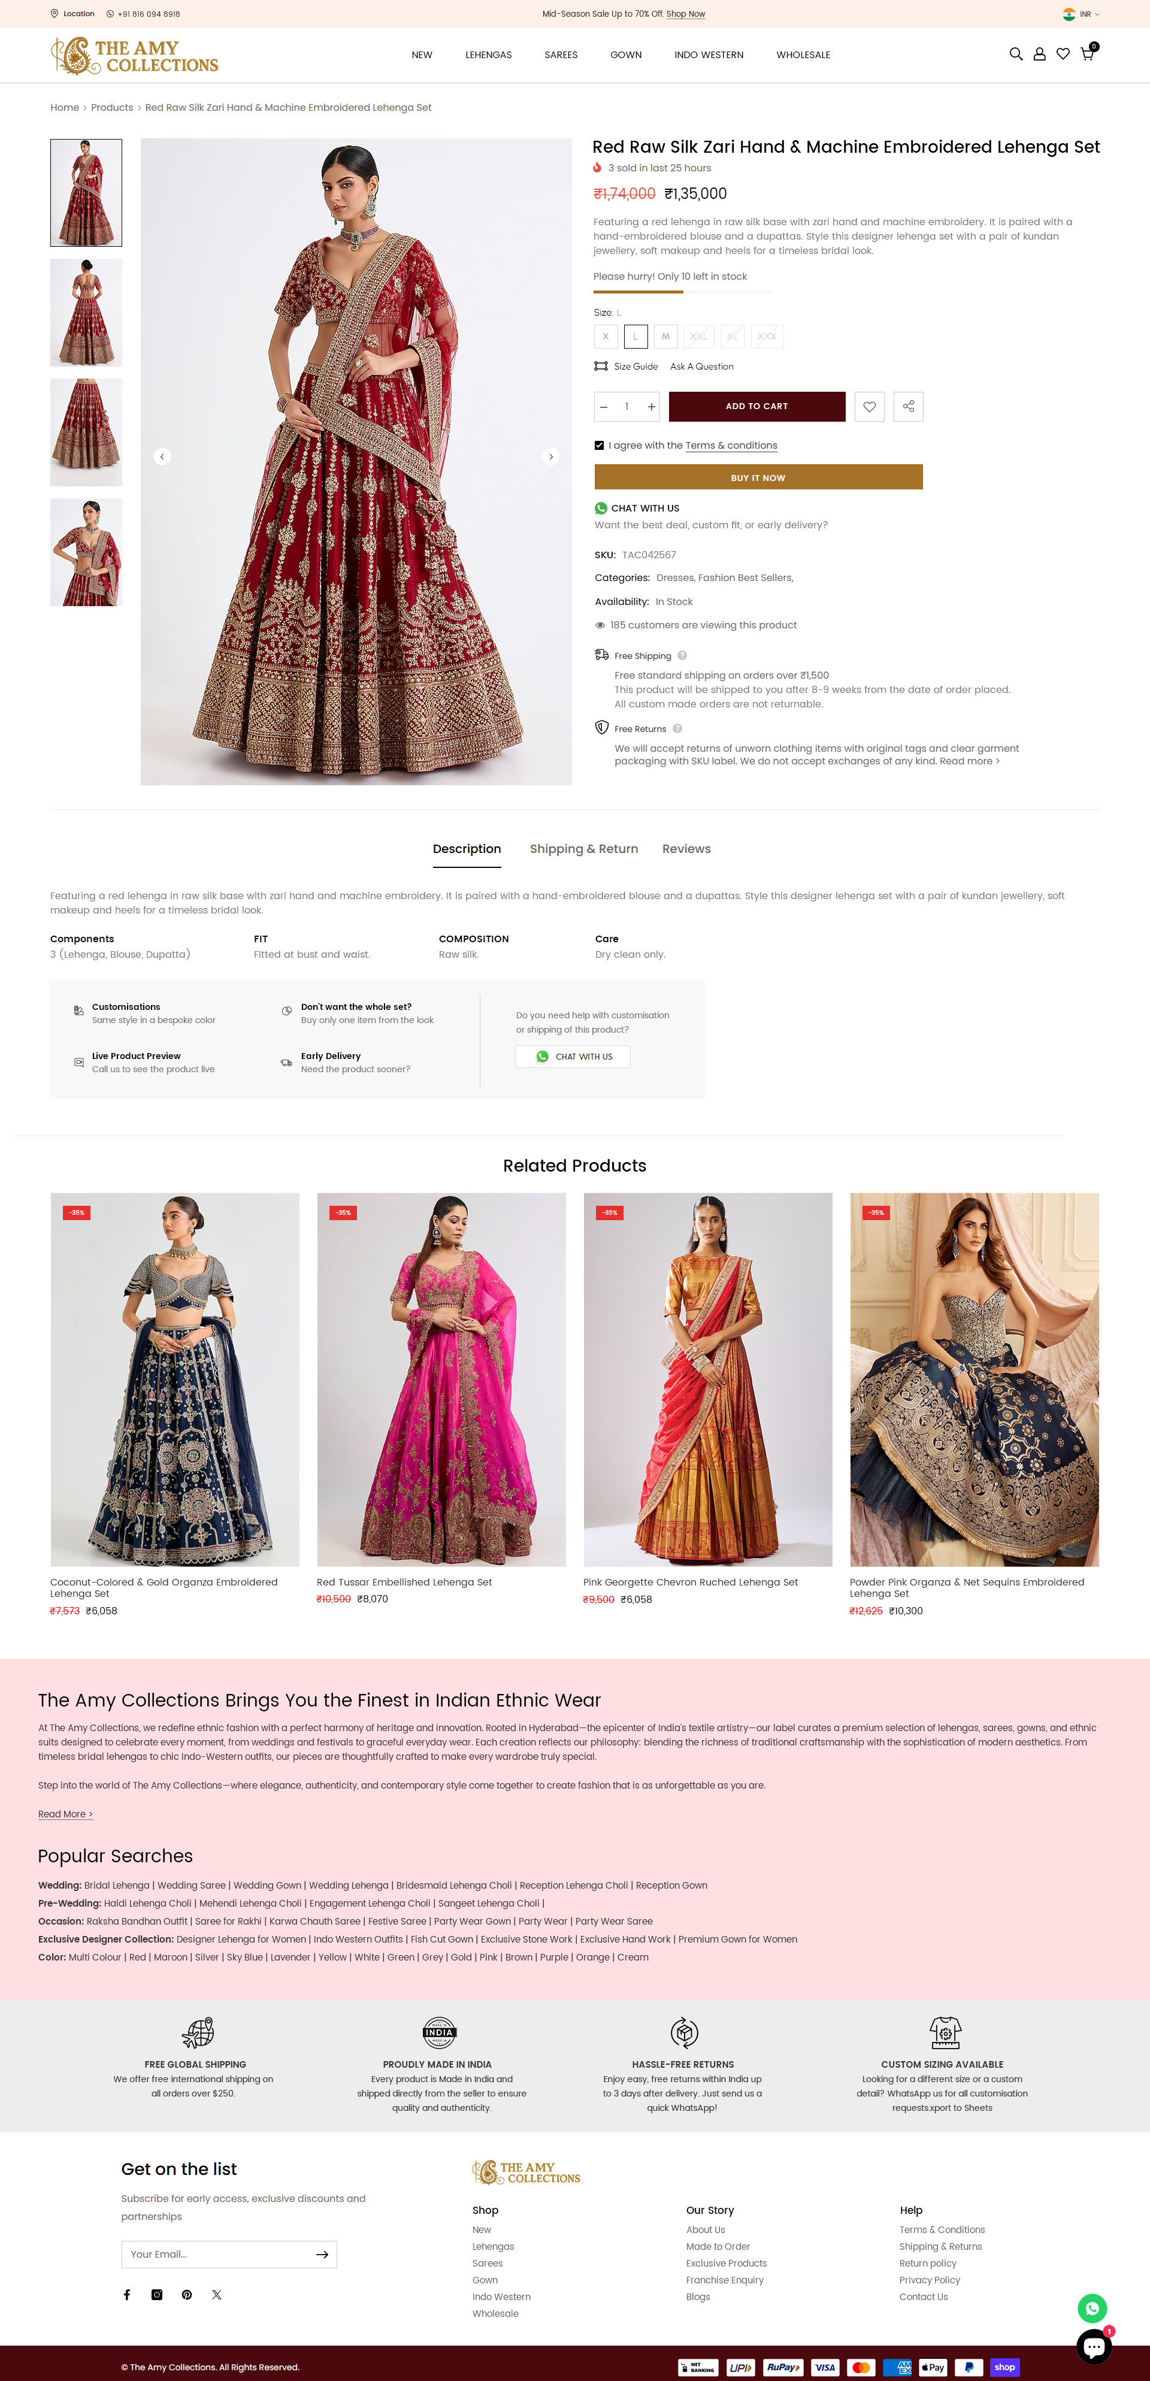Open the floating green WhatsApp icon
Viewport: 1150px width, 2381px height.
[x=1092, y=2308]
